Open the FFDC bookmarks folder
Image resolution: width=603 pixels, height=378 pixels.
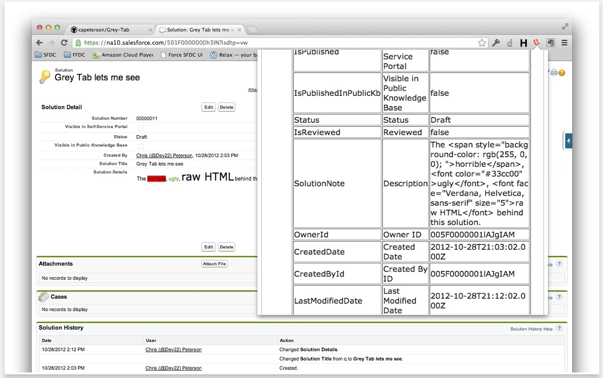(75, 55)
